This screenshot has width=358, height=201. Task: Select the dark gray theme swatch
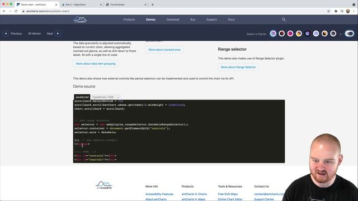(333, 33)
